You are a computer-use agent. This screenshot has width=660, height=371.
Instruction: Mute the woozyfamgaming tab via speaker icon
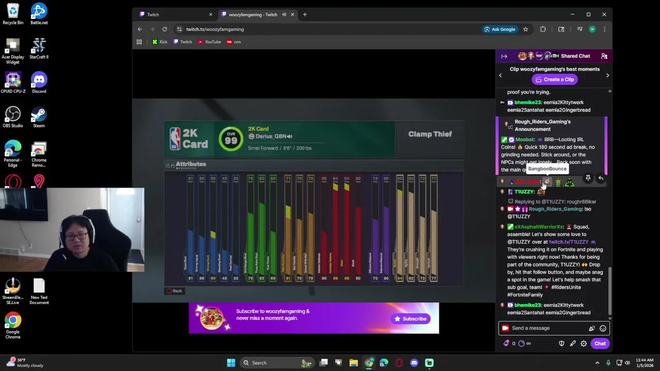(x=284, y=14)
